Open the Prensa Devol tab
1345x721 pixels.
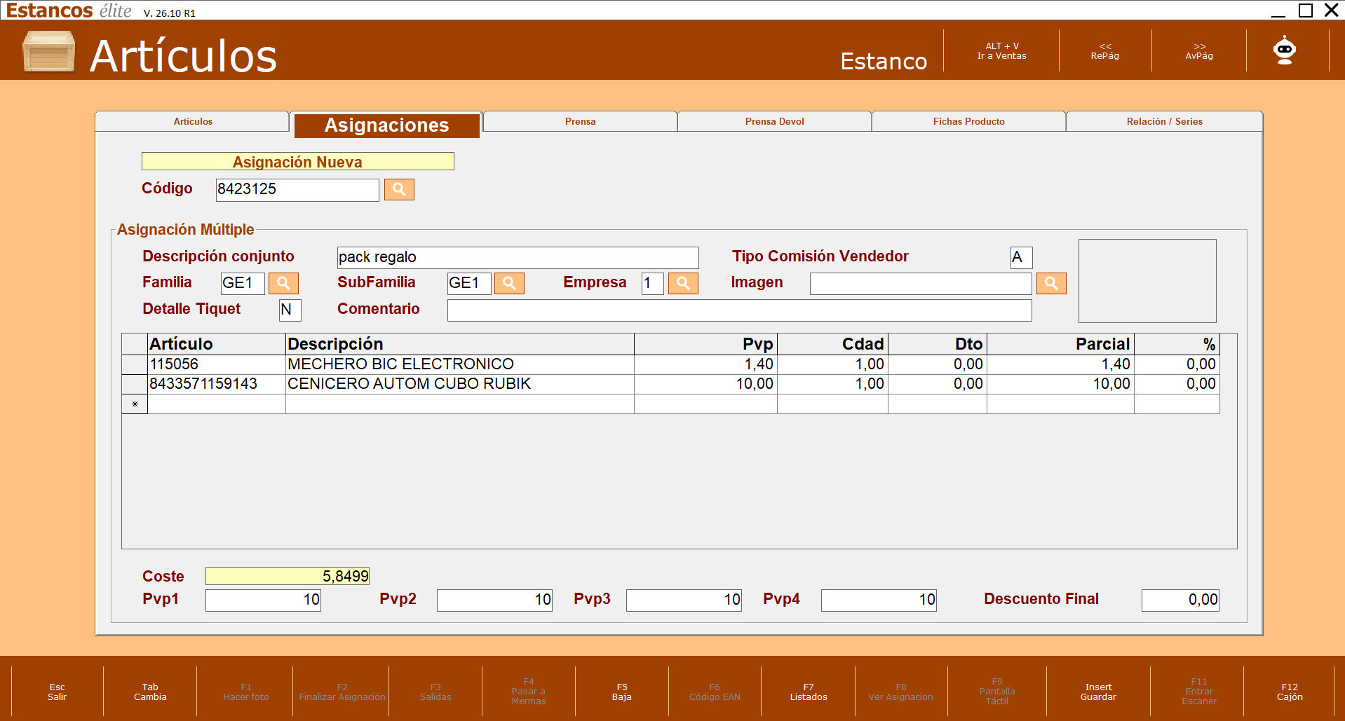coord(775,121)
